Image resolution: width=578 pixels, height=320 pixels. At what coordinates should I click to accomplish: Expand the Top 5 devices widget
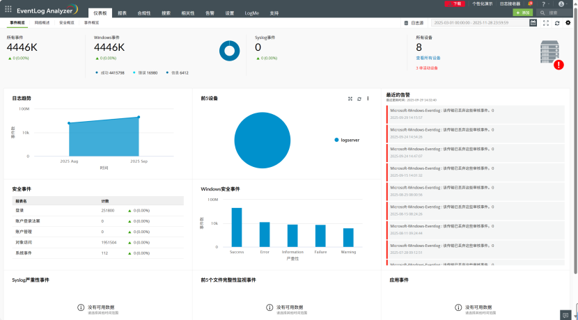350,99
